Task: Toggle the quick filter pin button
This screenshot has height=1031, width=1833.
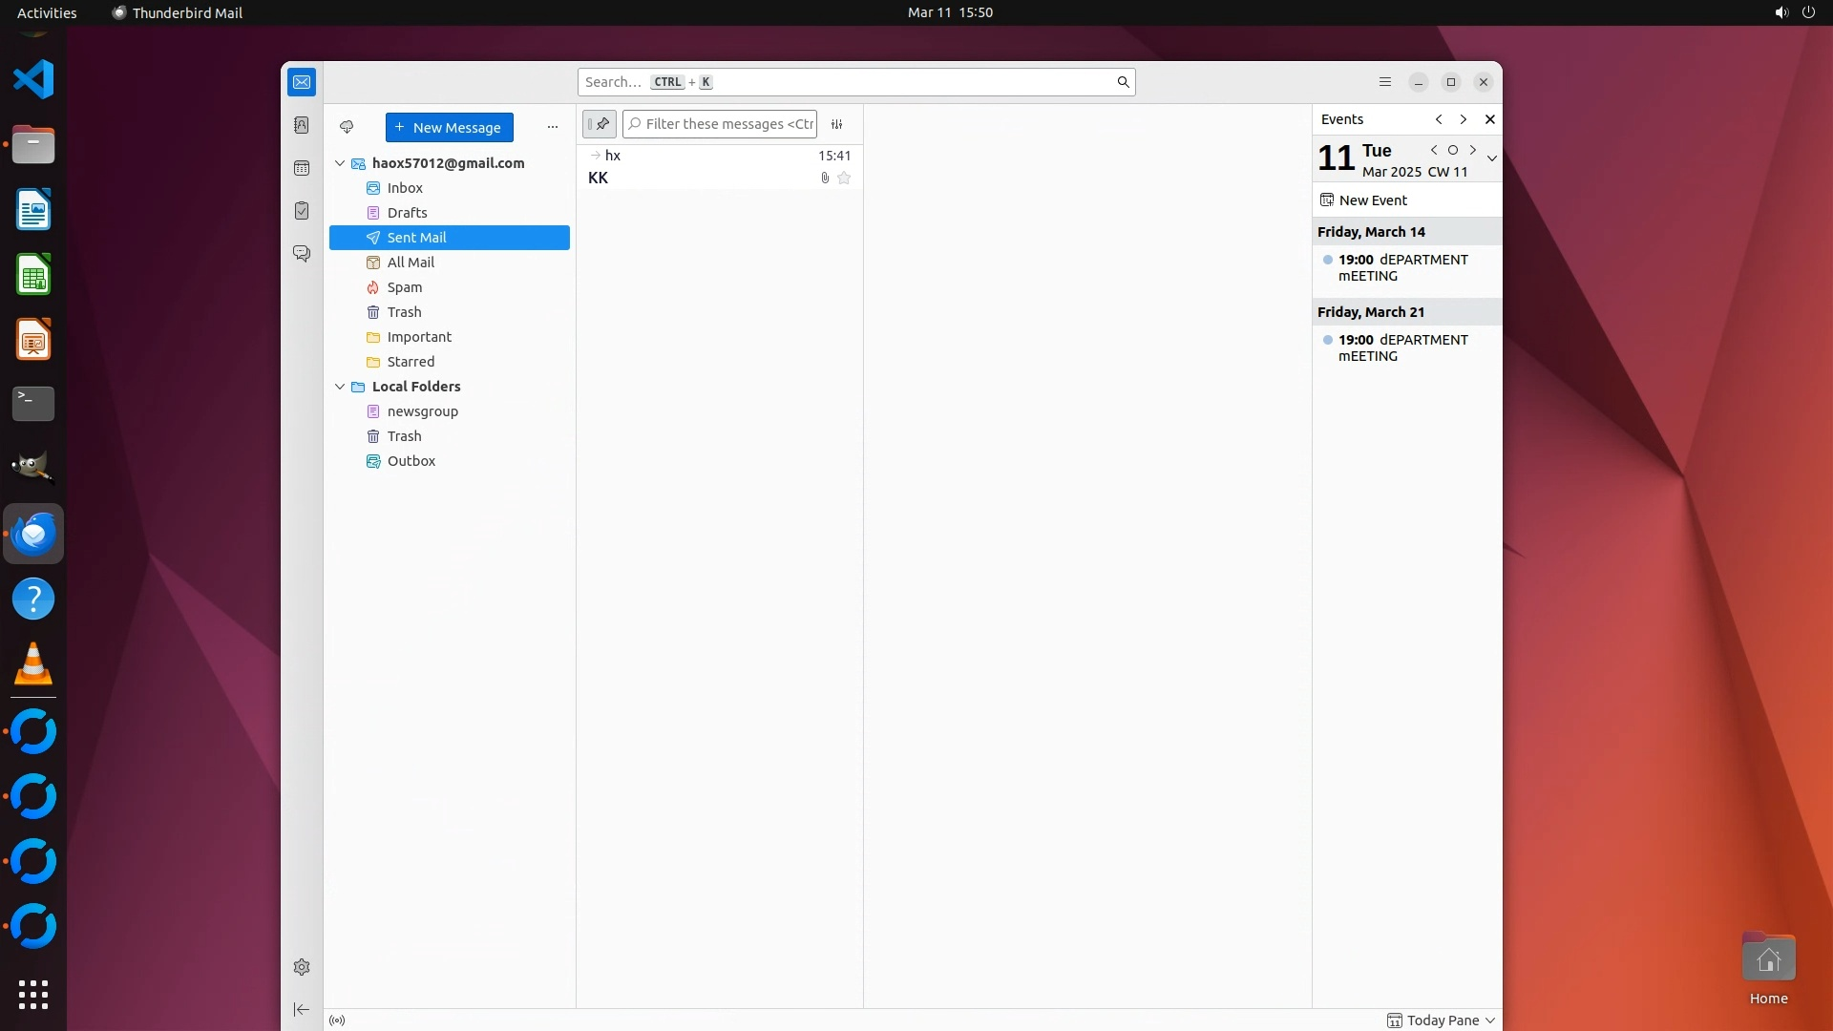Action: coord(600,124)
